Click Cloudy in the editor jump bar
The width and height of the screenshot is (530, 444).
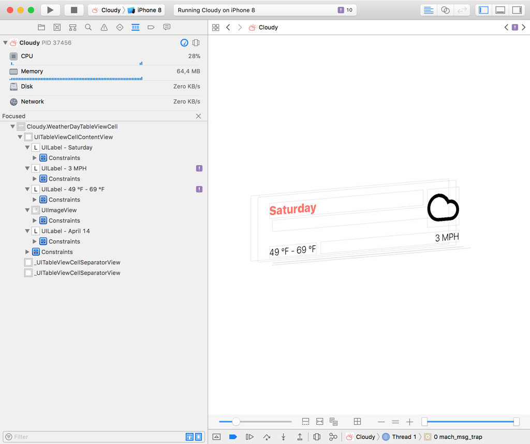(268, 27)
